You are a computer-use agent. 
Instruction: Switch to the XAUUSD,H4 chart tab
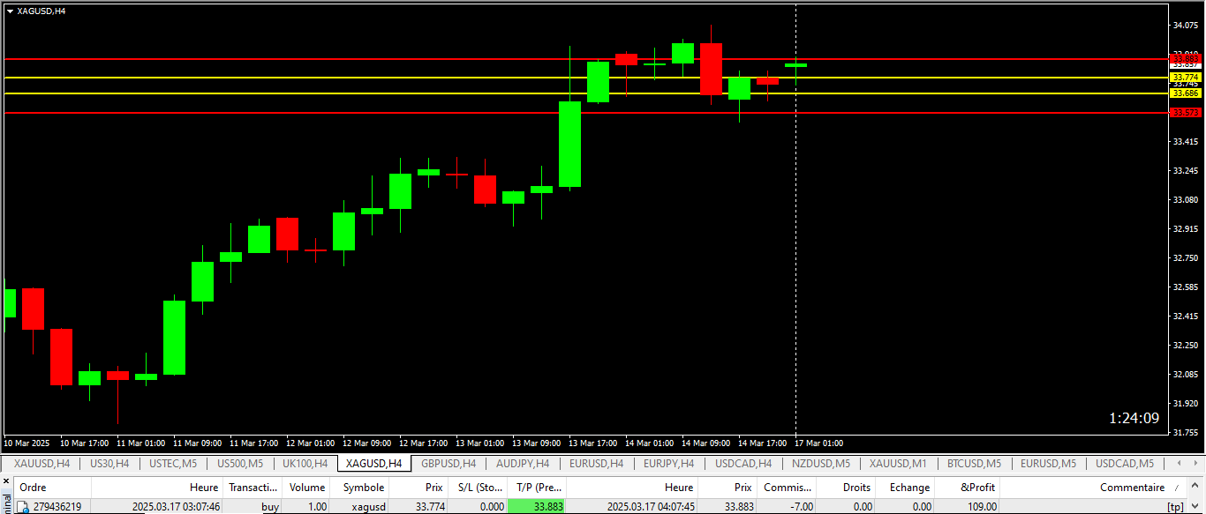[41, 463]
